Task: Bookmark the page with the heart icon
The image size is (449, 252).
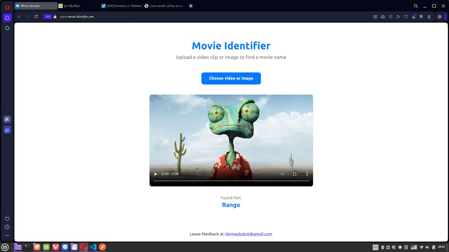Action: coord(406,16)
